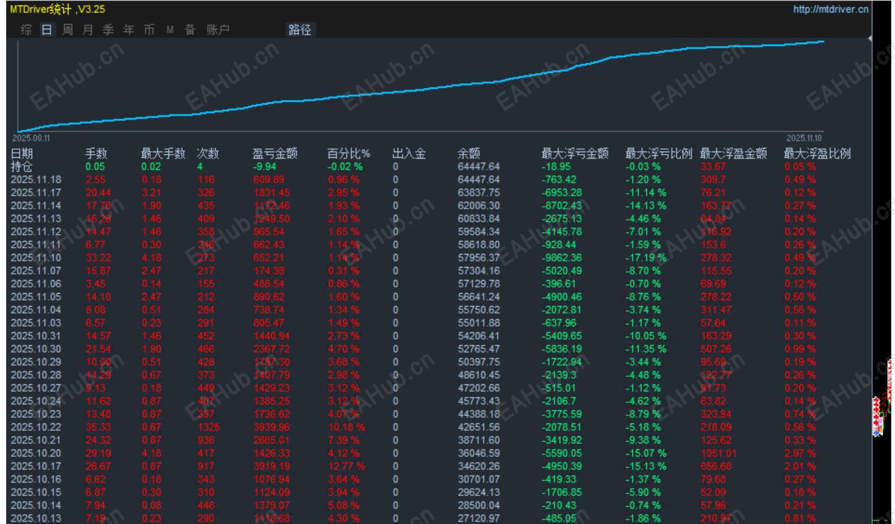Click balance 30701.07 for 2025.10.16
This screenshot has height=524, width=895.
coord(479,479)
